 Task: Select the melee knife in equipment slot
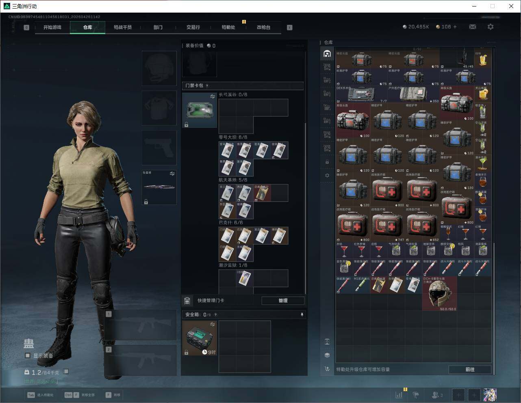[159, 187]
